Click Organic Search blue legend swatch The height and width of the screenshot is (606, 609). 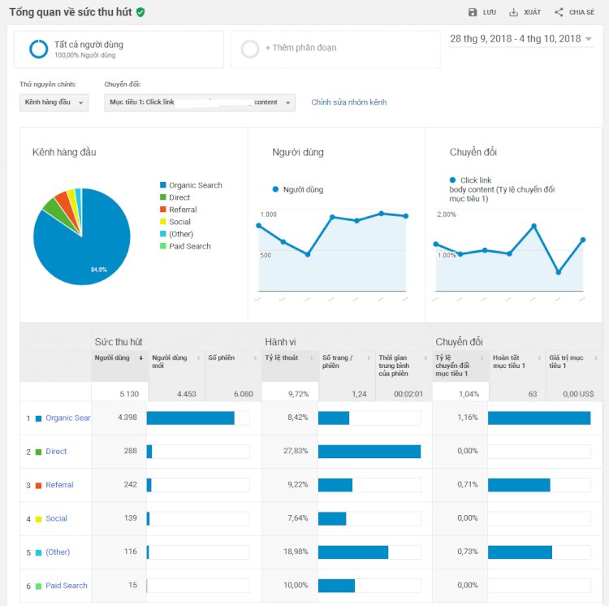click(x=163, y=185)
